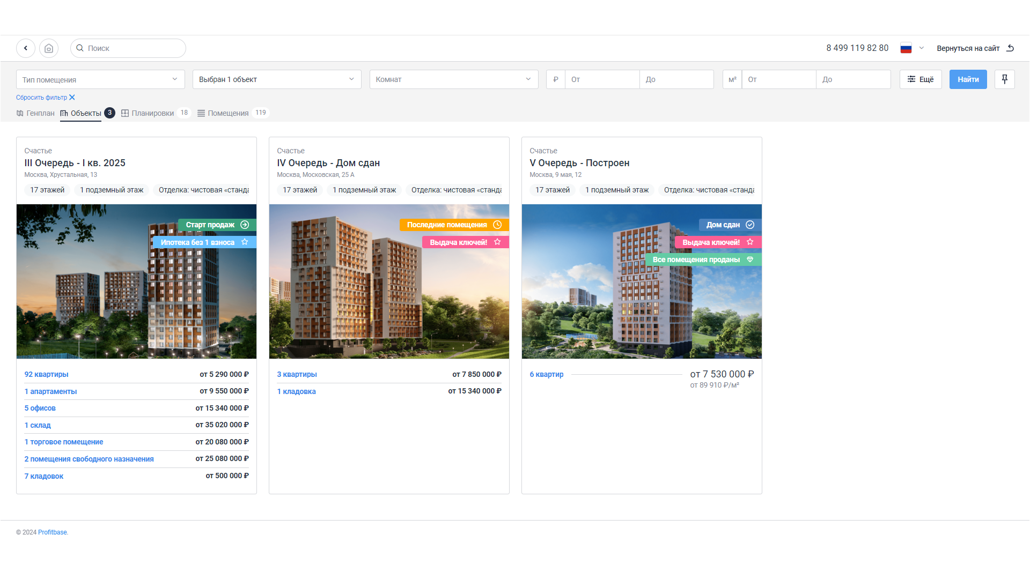Open the Profitbase footer link
Screen dimensions: 1030x579
point(53,532)
